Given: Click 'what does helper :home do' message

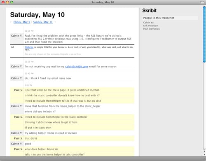Looking at the screenshot, I should (x=41, y=149).
